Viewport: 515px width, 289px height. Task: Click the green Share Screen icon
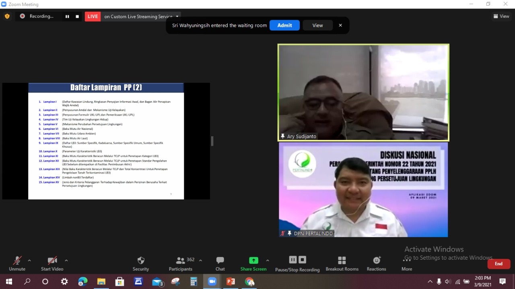point(253,260)
